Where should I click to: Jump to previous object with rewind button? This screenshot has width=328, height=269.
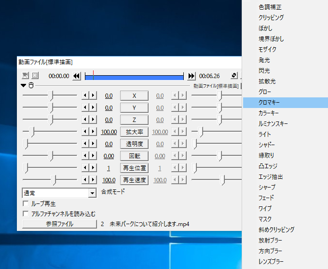click(x=77, y=76)
